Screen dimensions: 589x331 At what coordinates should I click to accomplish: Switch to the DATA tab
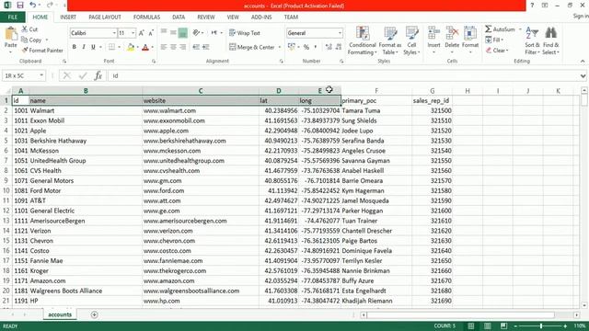pyautogui.click(x=179, y=17)
